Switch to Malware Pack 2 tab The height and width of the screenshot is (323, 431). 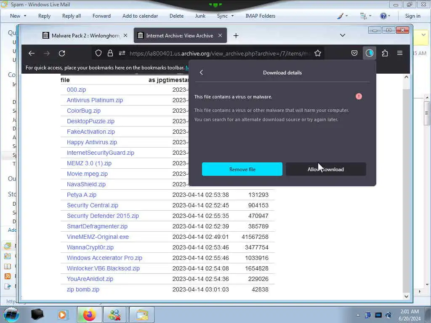click(85, 35)
